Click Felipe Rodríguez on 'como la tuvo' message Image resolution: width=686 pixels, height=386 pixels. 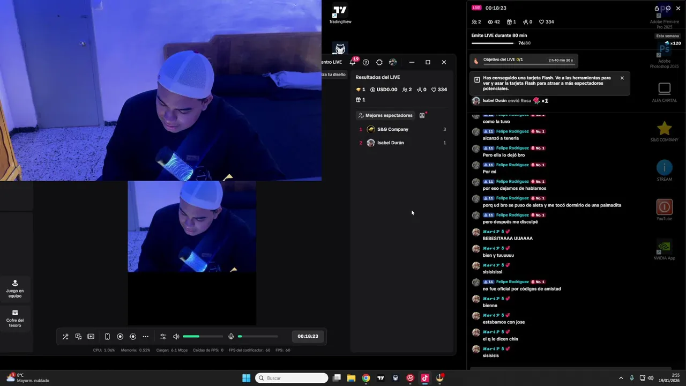[513, 115]
